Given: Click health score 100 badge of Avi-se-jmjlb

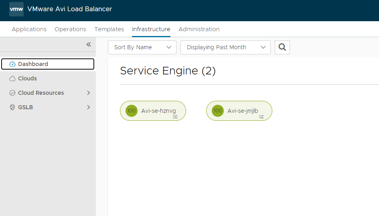Looking at the screenshot, I should (x=218, y=111).
